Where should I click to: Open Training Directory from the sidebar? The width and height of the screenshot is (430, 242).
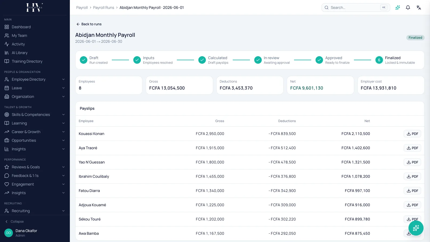pyautogui.click(x=35, y=61)
